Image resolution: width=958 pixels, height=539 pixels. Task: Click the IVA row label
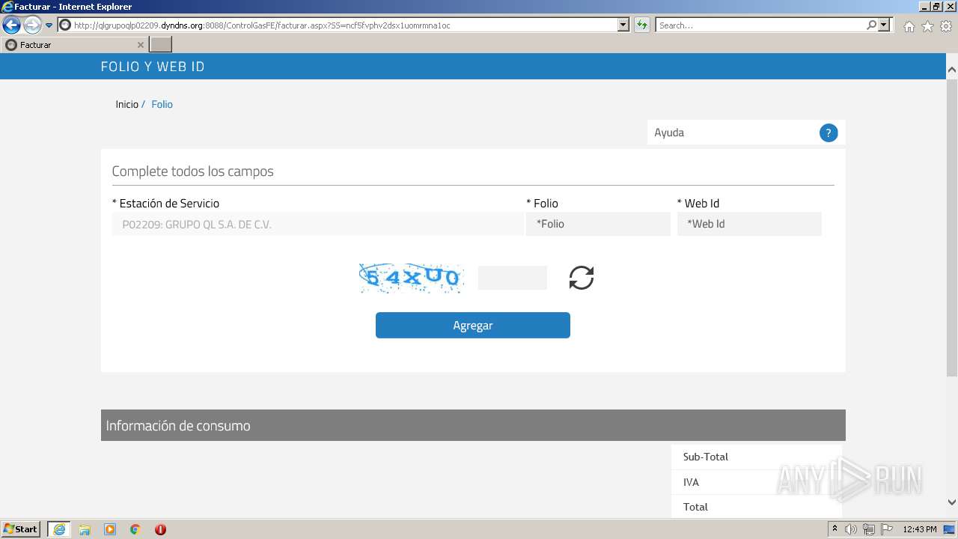(691, 482)
